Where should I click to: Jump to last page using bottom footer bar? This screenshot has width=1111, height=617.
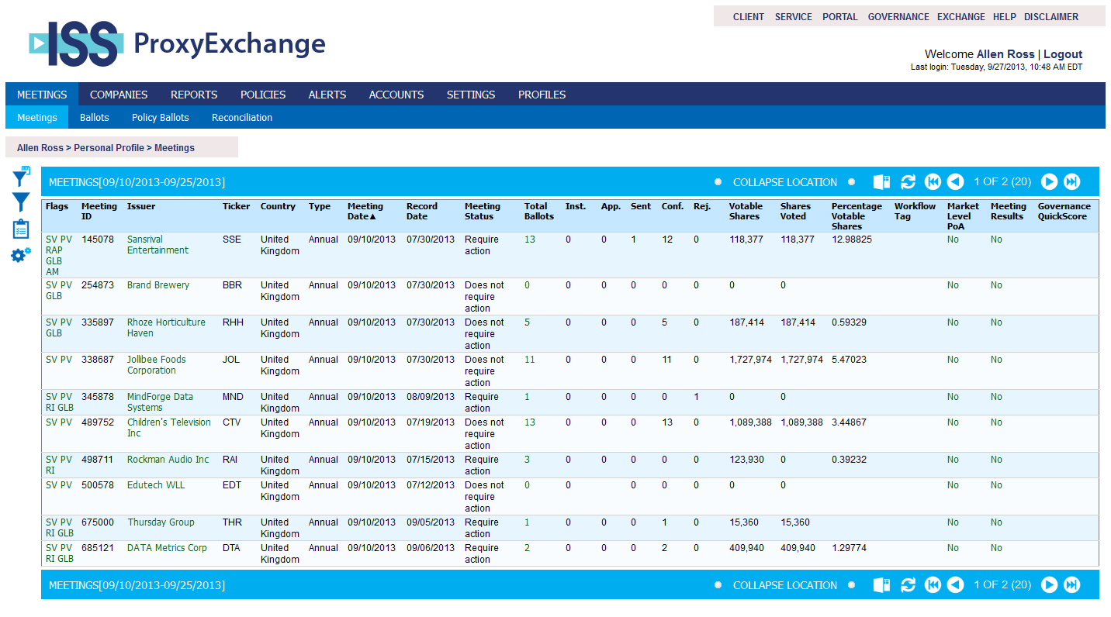pyautogui.click(x=1071, y=585)
